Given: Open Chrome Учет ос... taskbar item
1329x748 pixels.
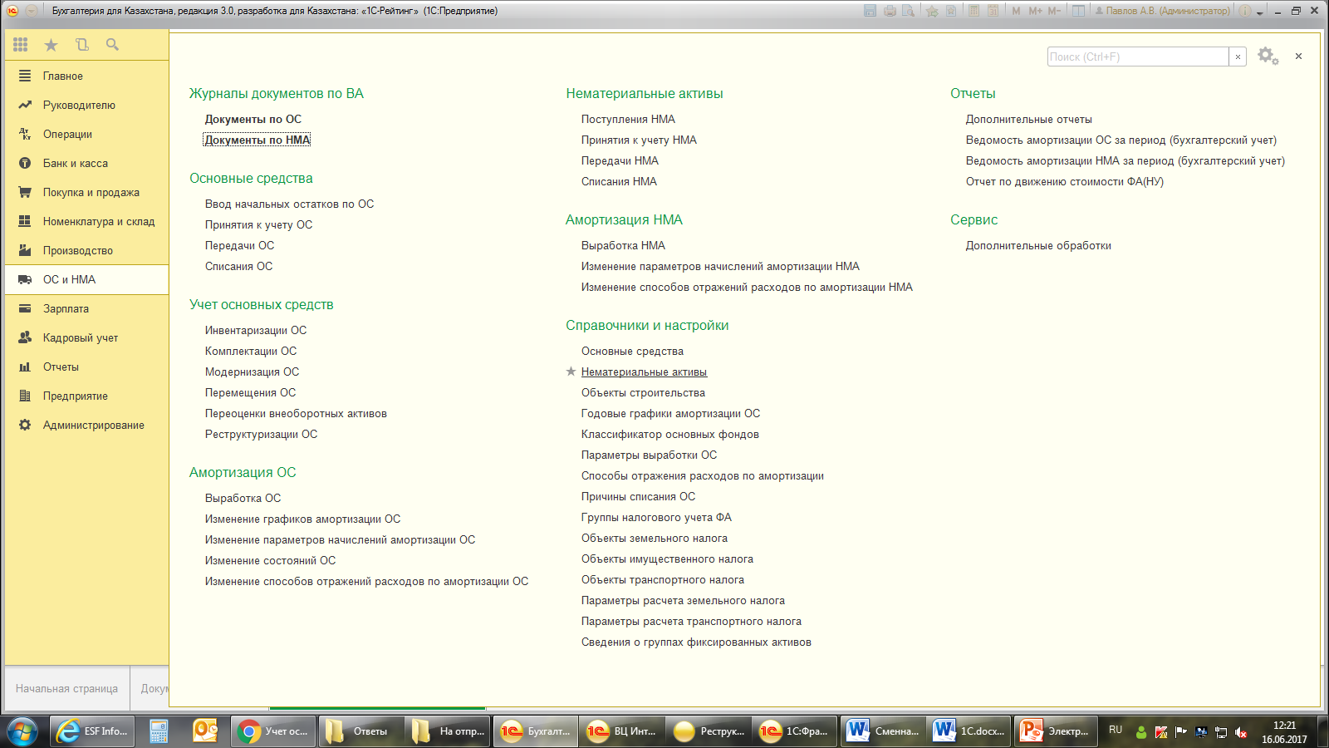Looking at the screenshot, I should [x=273, y=731].
